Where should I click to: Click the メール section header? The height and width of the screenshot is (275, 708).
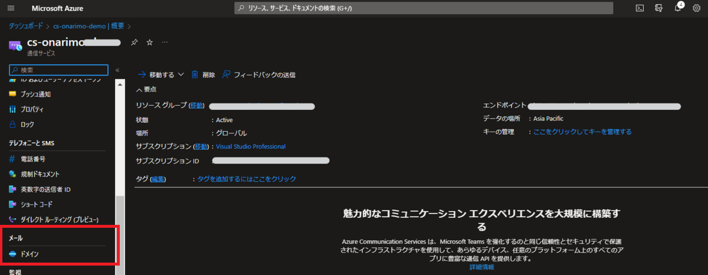click(15, 238)
